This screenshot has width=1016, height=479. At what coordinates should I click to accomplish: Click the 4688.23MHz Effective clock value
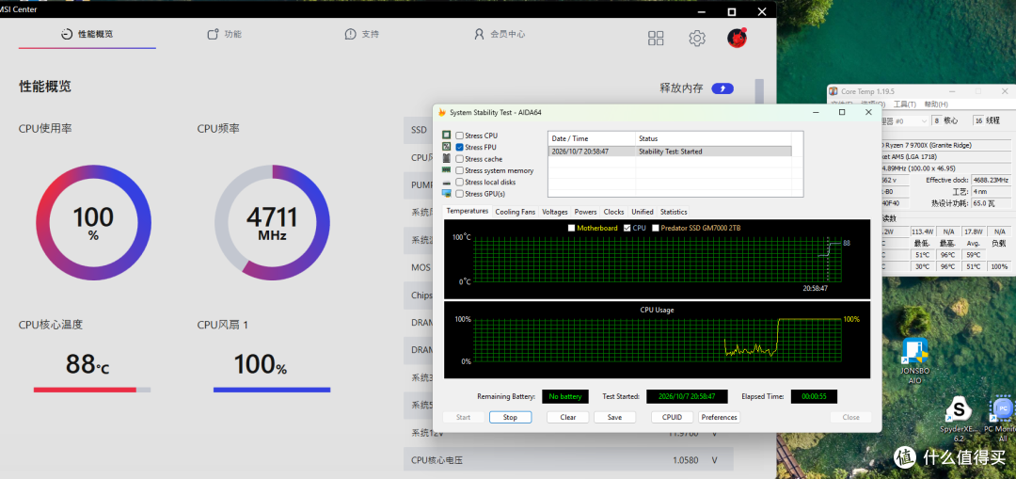coord(990,180)
